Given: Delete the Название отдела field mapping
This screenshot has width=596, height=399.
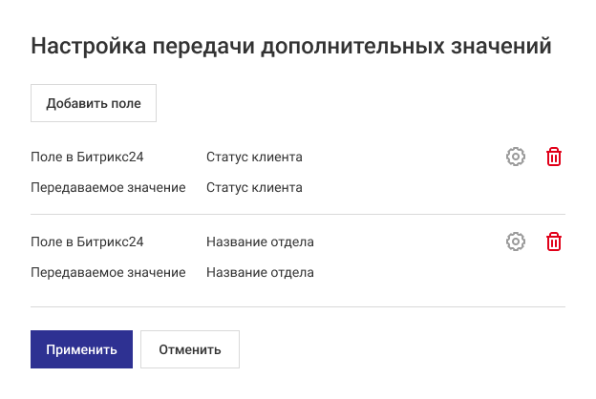Looking at the screenshot, I should pyautogui.click(x=554, y=242).
